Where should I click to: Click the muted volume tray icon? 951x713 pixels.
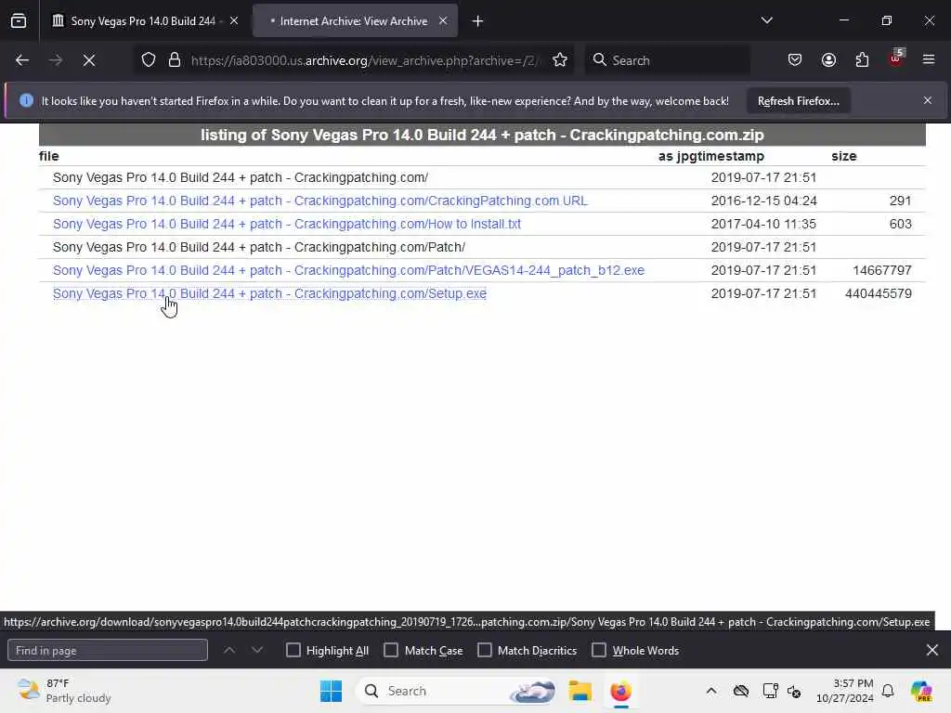click(x=794, y=691)
